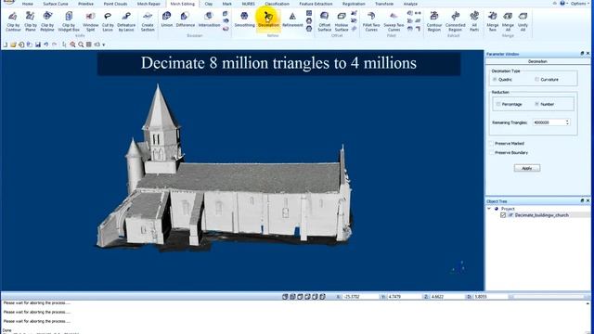The height and width of the screenshot is (334, 594).
Task: Collapse the Project tree node
Action: (x=489, y=209)
